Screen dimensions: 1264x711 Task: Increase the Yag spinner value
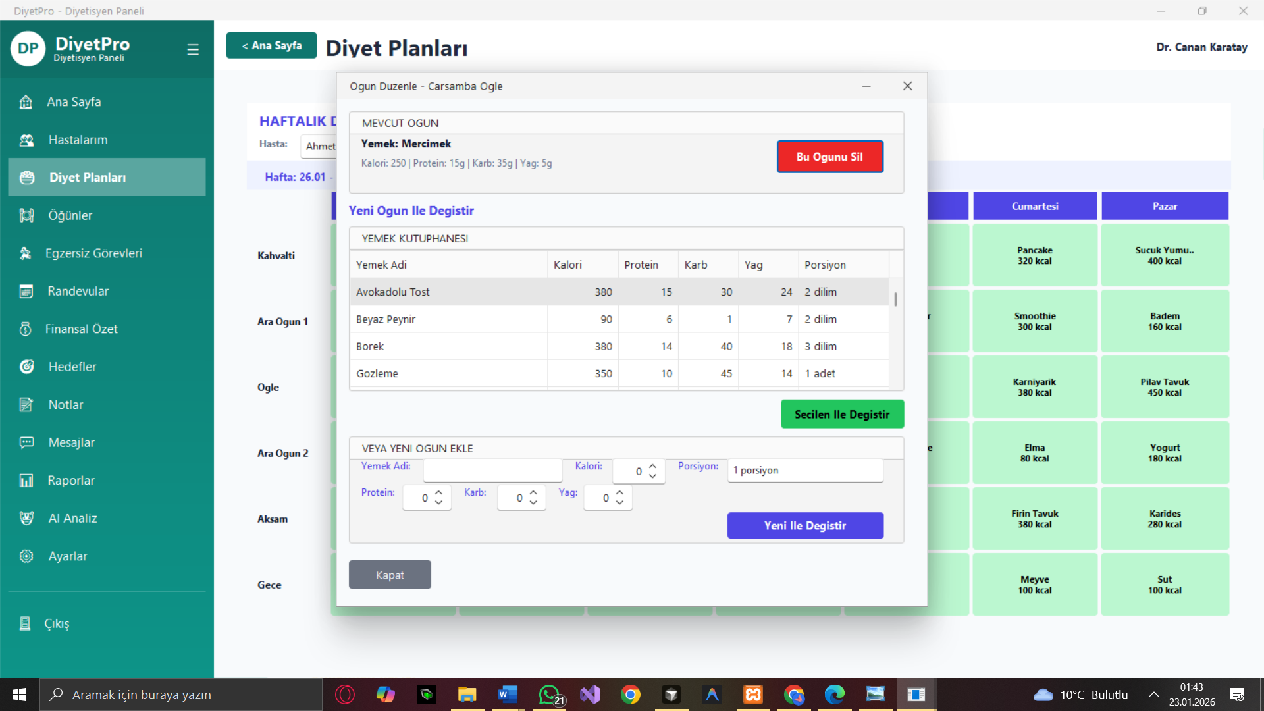point(619,493)
